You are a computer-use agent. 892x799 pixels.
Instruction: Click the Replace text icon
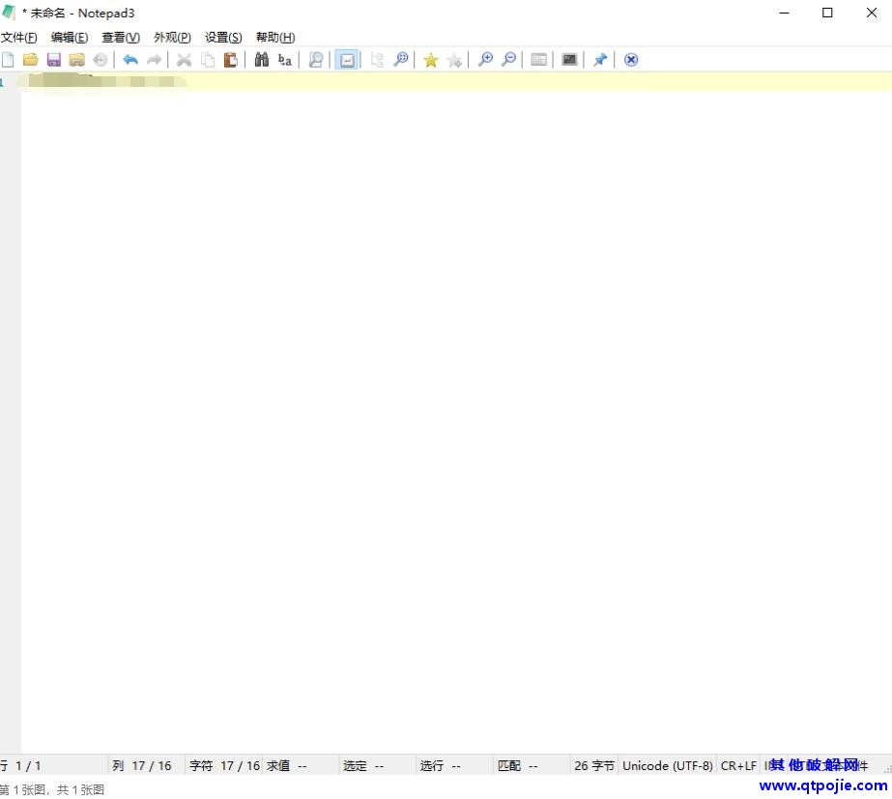click(284, 60)
